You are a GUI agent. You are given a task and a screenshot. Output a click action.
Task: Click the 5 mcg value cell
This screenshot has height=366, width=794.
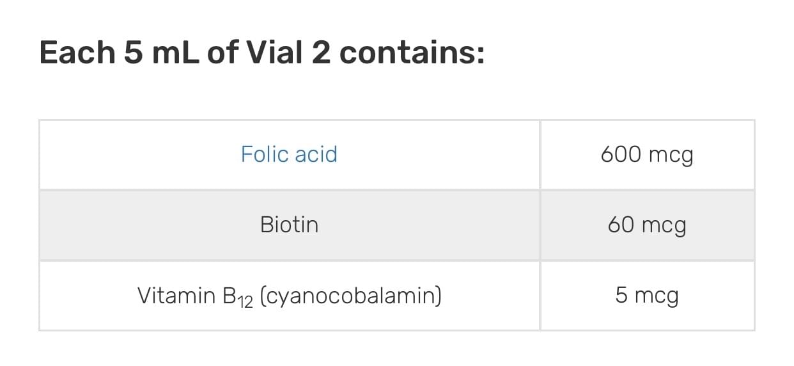pyautogui.click(x=646, y=296)
